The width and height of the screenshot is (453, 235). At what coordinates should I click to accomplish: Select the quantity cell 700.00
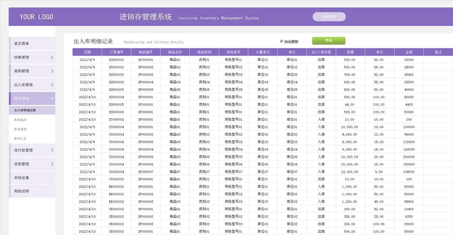click(x=350, y=75)
